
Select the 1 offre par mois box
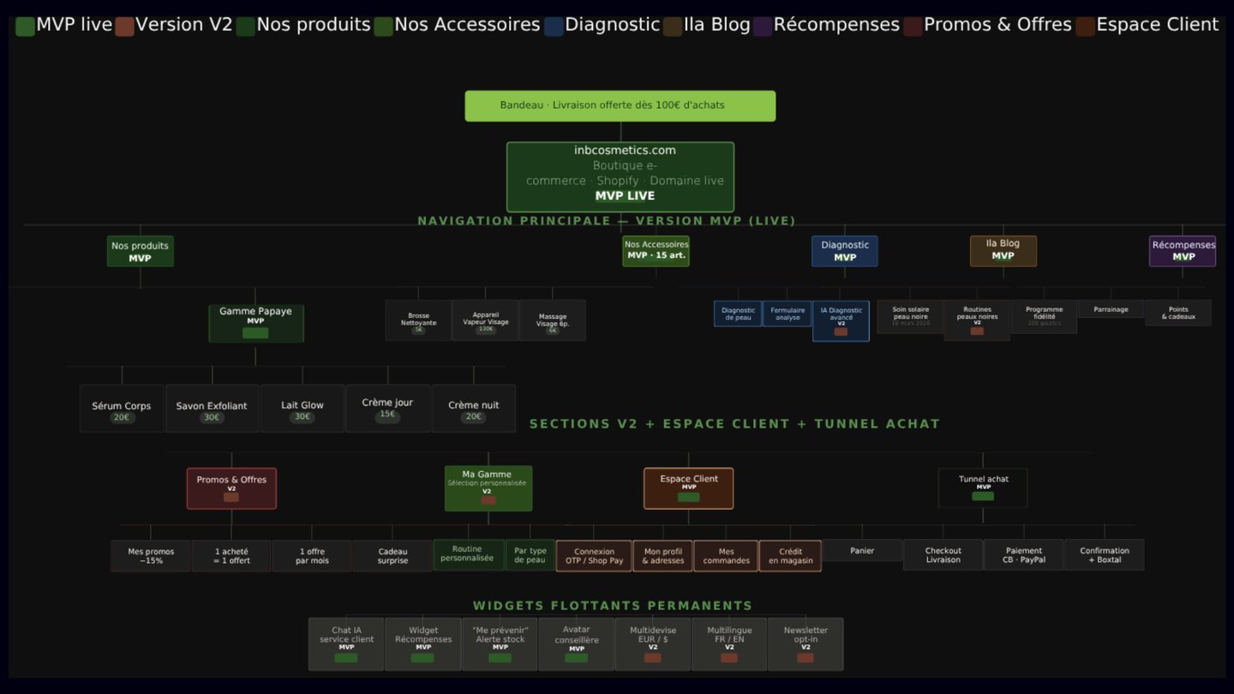pyautogui.click(x=312, y=556)
